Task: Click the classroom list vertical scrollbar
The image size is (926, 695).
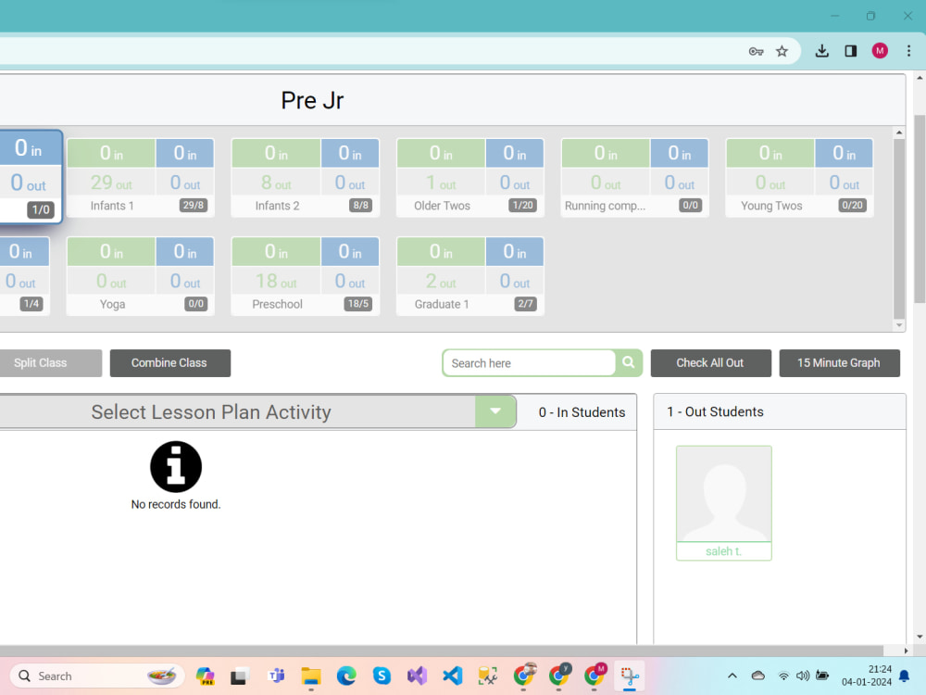Action: point(899,228)
